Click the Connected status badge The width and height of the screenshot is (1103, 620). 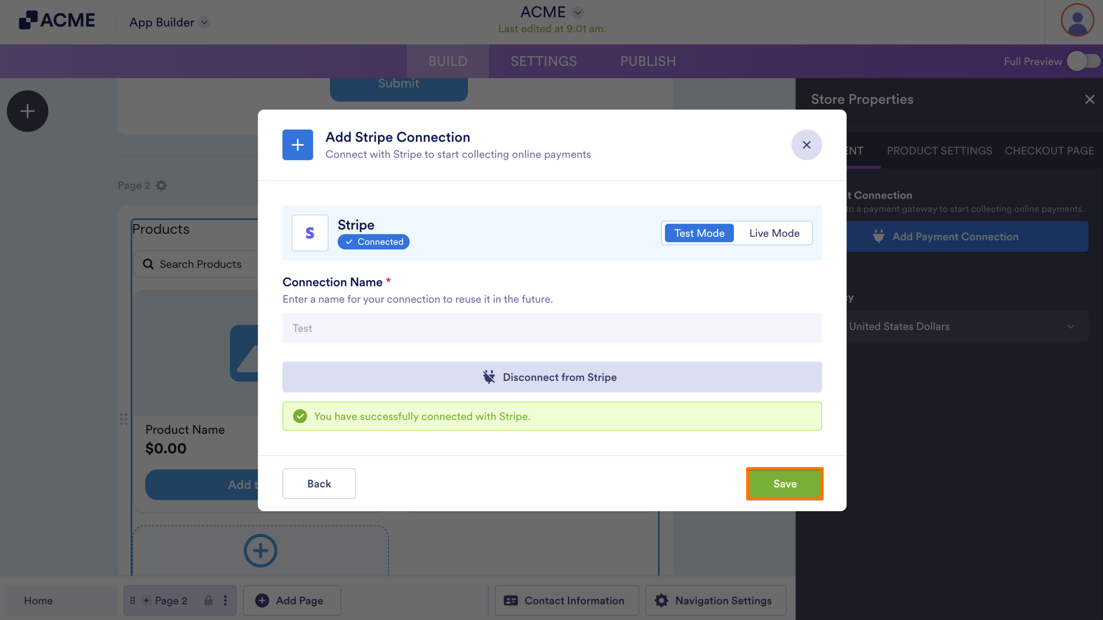pos(374,242)
